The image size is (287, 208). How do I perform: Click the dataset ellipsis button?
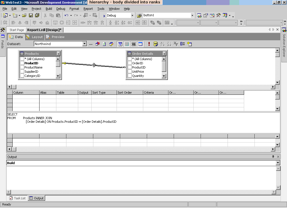(91, 44)
